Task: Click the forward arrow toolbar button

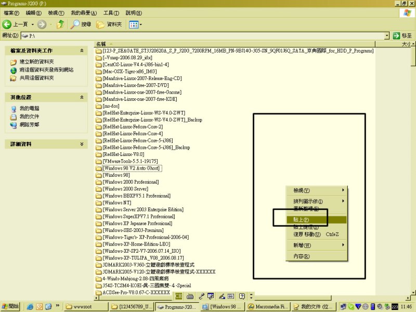Action: (x=42, y=24)
